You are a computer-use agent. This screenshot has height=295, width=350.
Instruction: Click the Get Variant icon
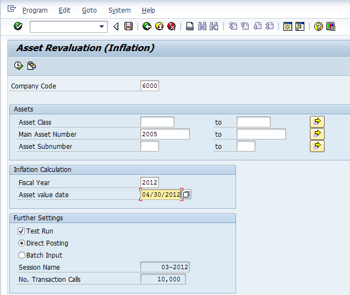[x=31, y=66]
